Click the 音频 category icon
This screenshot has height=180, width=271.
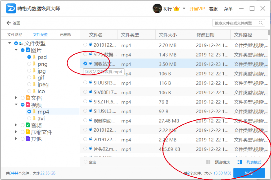28,125
